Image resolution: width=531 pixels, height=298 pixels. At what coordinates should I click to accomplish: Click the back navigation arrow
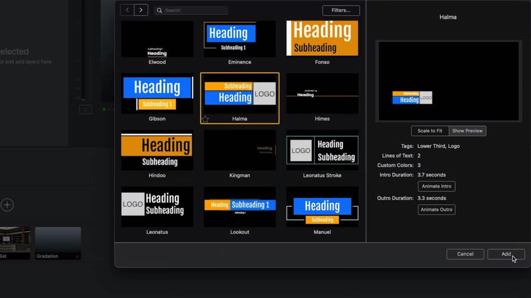tap(127, 10)
